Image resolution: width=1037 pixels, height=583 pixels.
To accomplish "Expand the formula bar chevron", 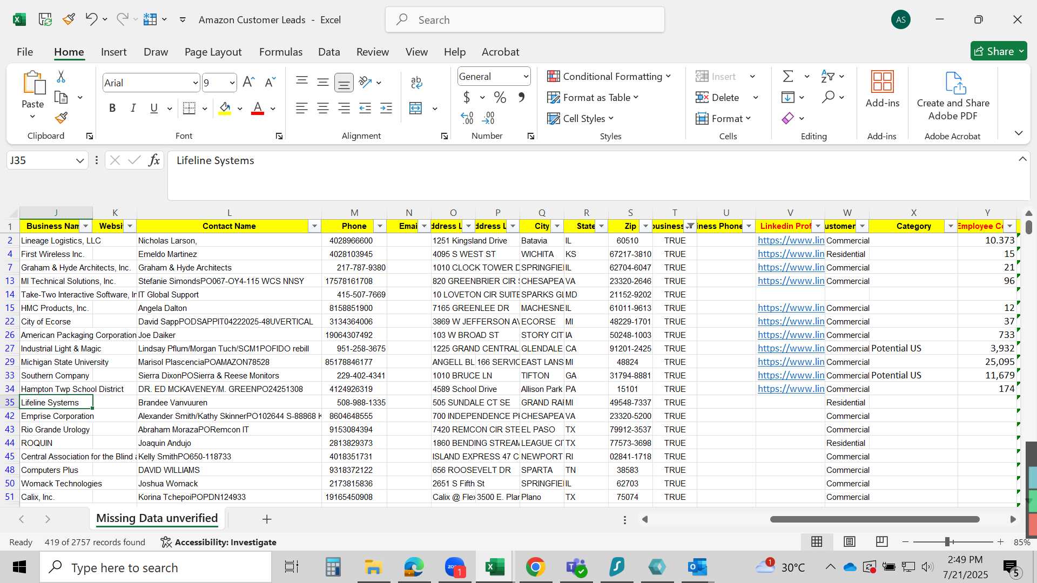I will pos(1022,159).
